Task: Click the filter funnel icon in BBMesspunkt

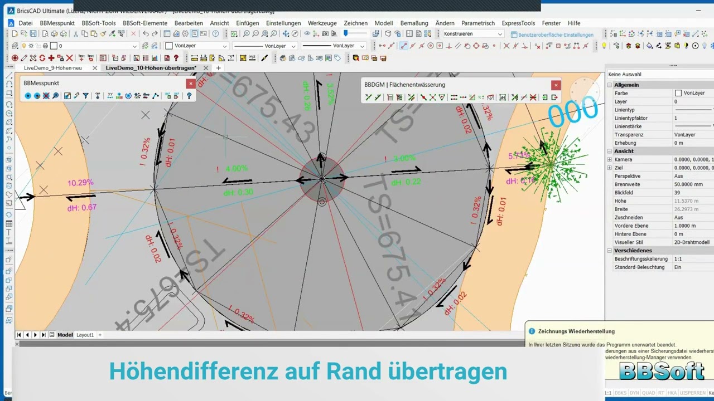Action: [85, 96]
